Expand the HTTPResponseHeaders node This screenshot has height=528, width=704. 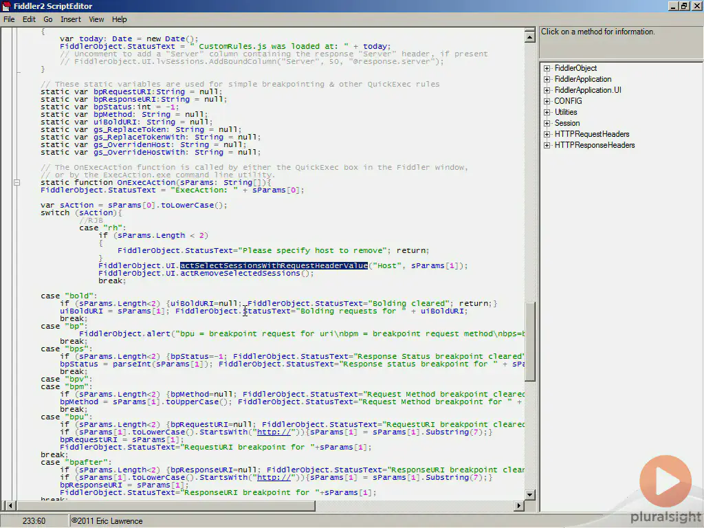(x=547, y=145)
